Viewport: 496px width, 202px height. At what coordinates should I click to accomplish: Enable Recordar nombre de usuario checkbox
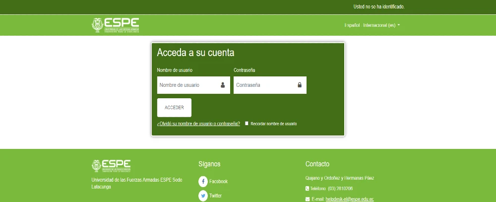(x=247, y=124)
